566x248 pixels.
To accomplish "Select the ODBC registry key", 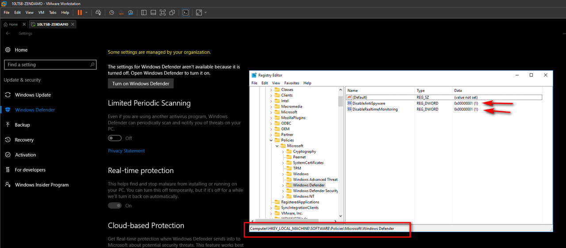I will pos(287,123).
